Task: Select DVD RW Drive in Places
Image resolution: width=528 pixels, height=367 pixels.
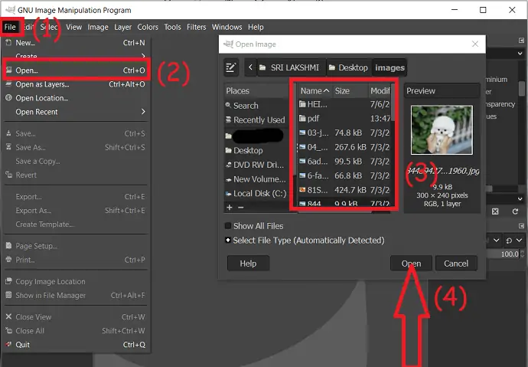Action: (x=256, y=165)
